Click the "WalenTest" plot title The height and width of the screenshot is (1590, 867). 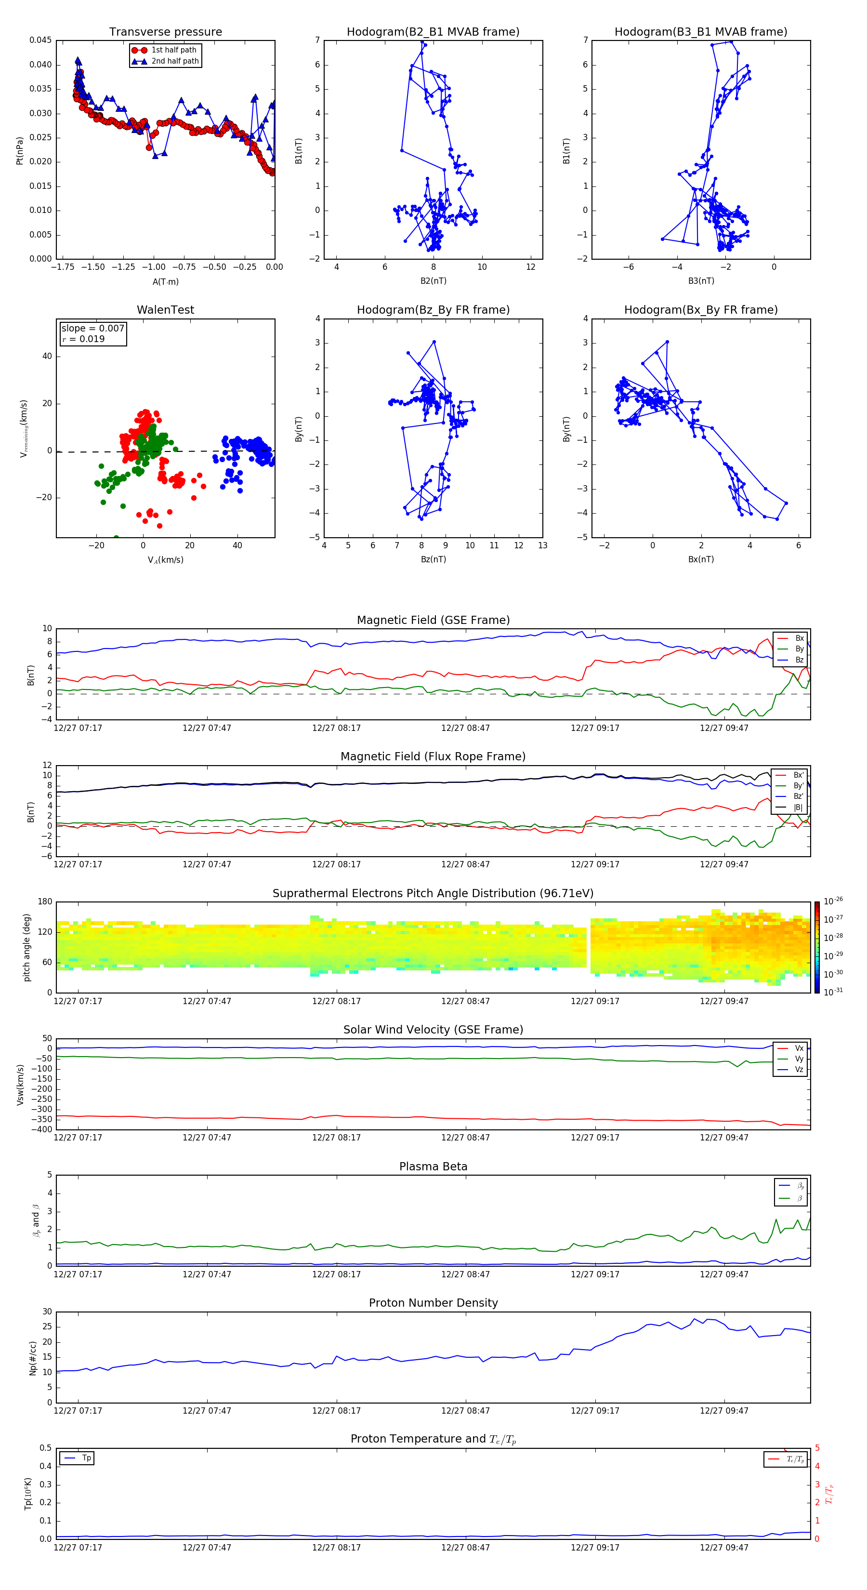pyautogui.click(x=165, y=310)
